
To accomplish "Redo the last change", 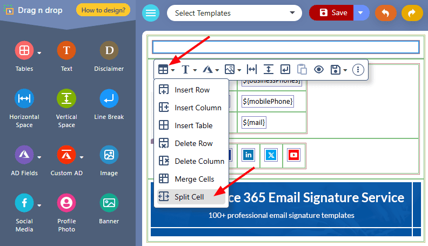I will point(412,12).
